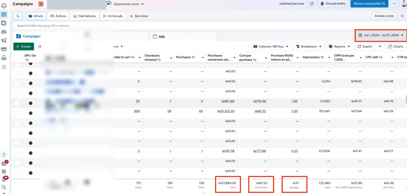Click the refresh data icon
This screenshot has height=194, width=407.
[312, 4]
